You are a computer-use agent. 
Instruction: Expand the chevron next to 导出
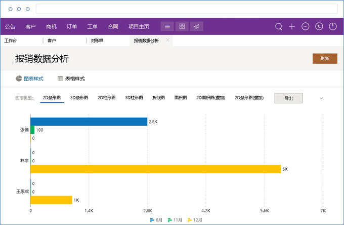point(321,98)
